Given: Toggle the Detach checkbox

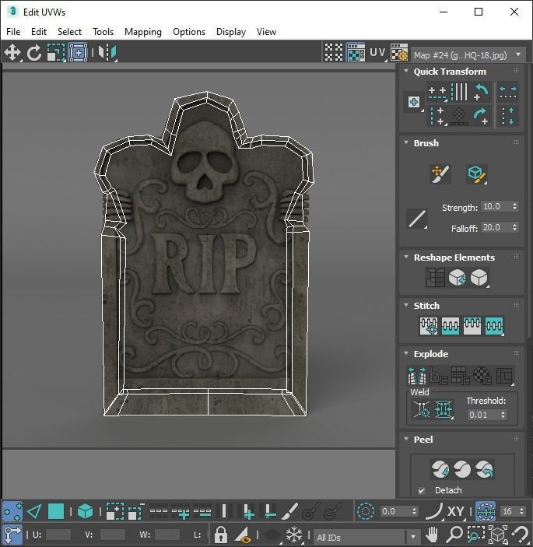Looking at the screenshot, I should (422, 490).
